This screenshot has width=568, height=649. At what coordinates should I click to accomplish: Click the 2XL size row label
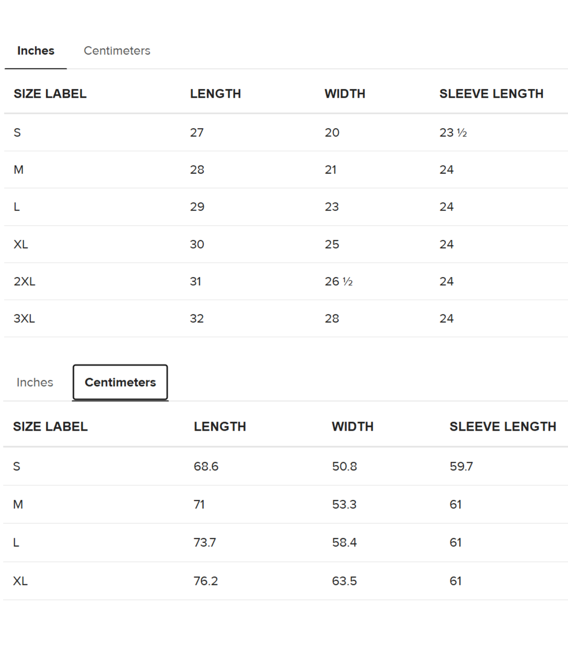(25, 282)
